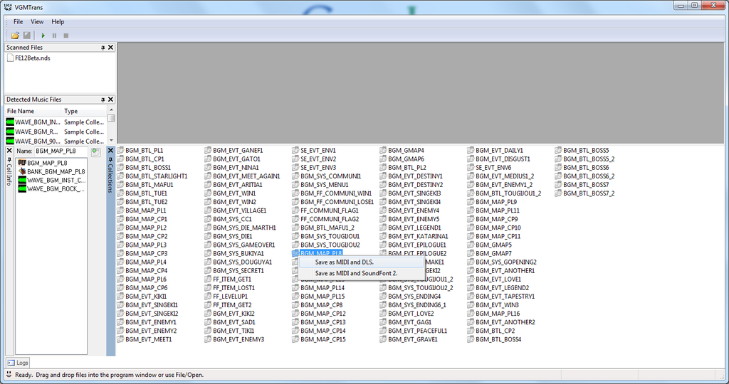Click the Open file toolbar icon
729x384 pixels.
(15, 36)
